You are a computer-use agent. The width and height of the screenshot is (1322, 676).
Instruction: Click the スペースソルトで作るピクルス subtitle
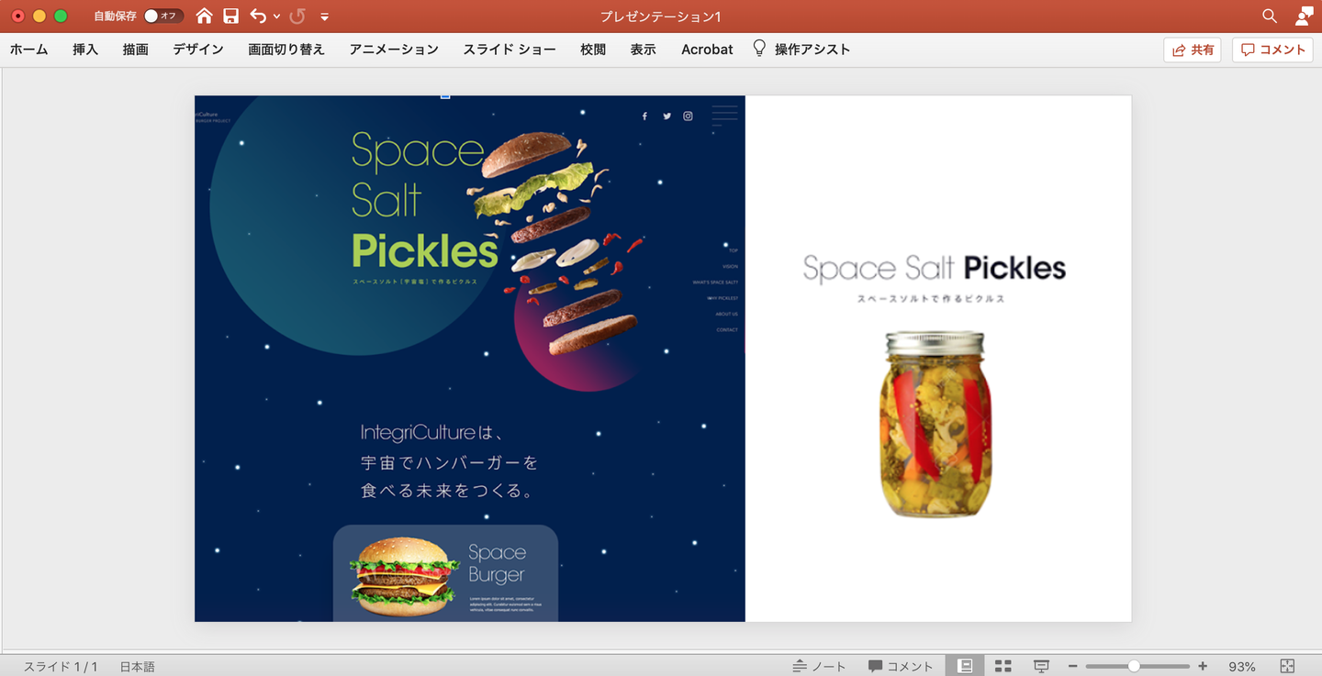[x=931, y=299]
